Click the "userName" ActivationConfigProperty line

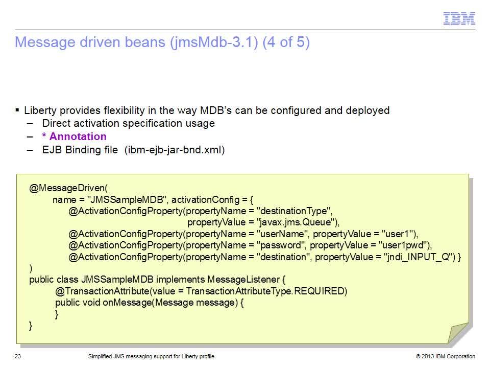[x=243, y=234]
